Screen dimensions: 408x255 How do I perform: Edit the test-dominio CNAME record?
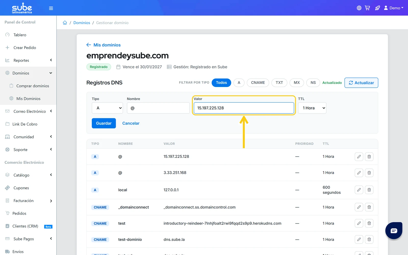pos(359,239)
